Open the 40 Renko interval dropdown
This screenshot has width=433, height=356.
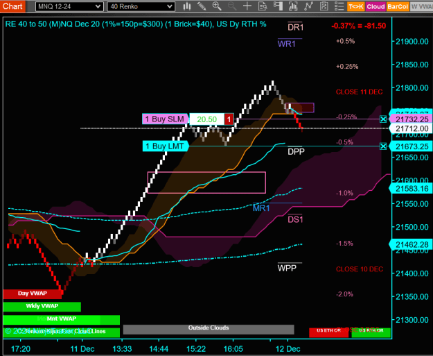tap(141, 6)
